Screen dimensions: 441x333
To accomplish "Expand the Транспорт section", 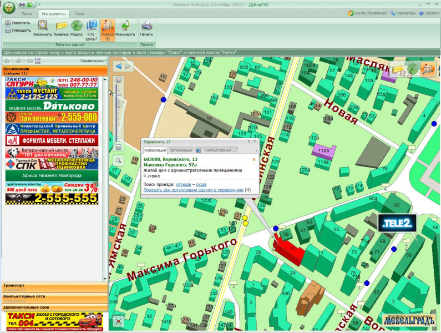I will pyautogui.click(x=55, y=287).
